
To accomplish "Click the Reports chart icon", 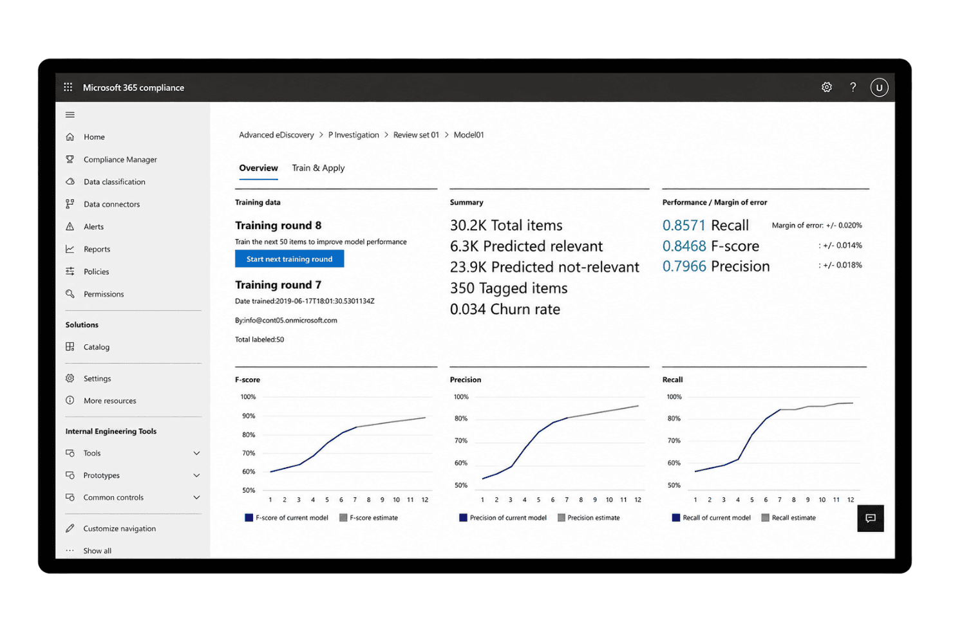I will point(70,249).
